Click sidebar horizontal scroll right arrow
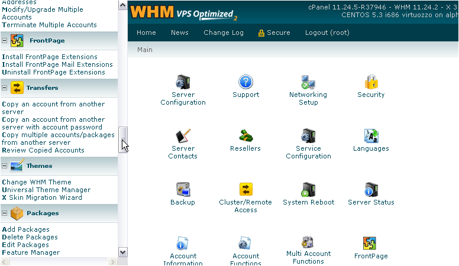The height and width of the screenshot is (266, 459). (x=113, y=262)
